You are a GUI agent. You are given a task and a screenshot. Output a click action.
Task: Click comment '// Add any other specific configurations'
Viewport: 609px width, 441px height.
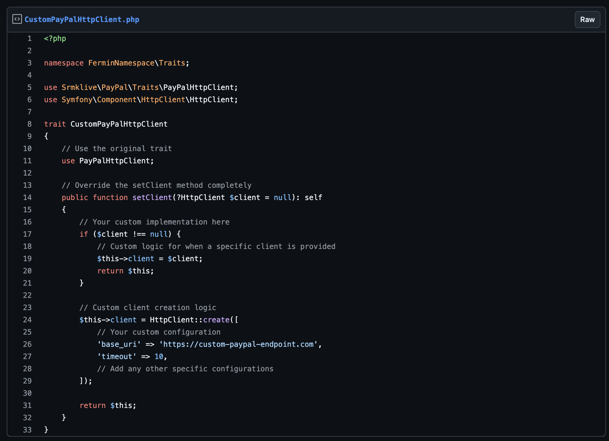click(x=185, y=369)
